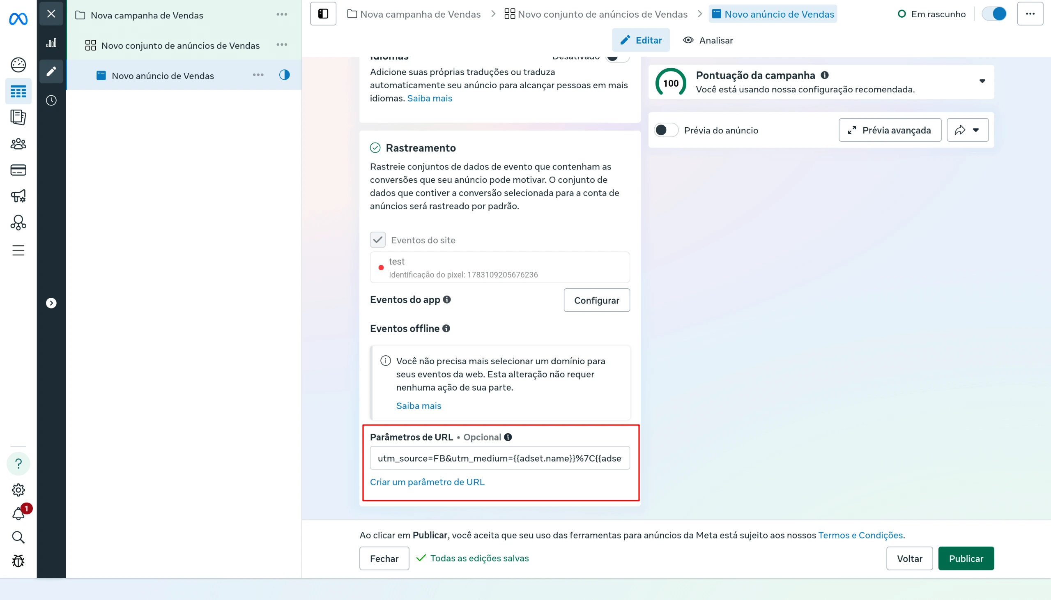Viewport: 1051px width, 600px height.
Task: Open Criar um parâmetro de URL link
Action: click(427, 482)
